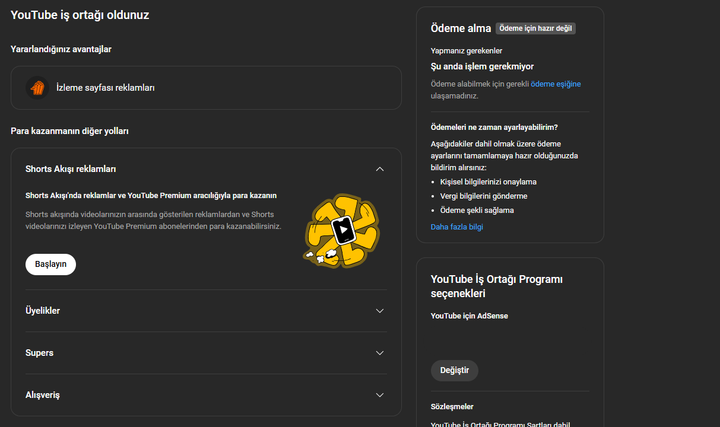This screenshot has width=720, height=427.
Task: Click the Değiştir button for AdSense
Action: pyautogui.click(x=455, y=370)
